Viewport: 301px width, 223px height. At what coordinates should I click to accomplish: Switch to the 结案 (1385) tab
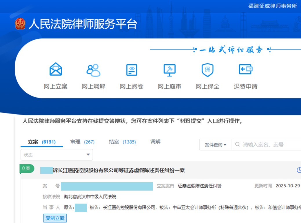click(x=122, y=142)
